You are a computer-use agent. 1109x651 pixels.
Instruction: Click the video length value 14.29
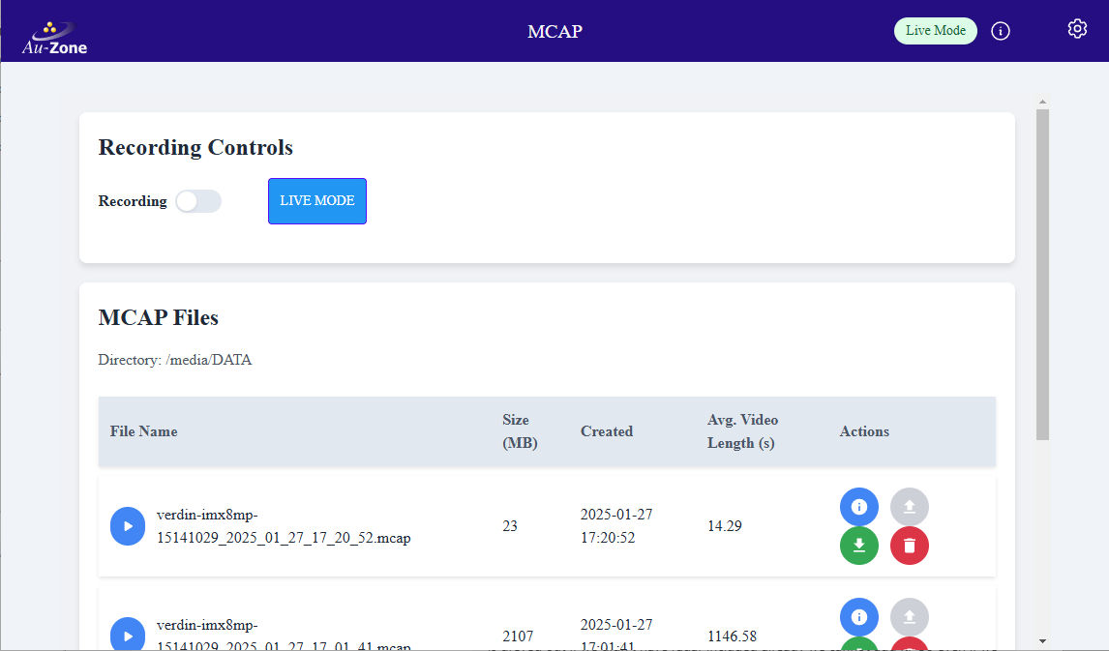point(724,526)
